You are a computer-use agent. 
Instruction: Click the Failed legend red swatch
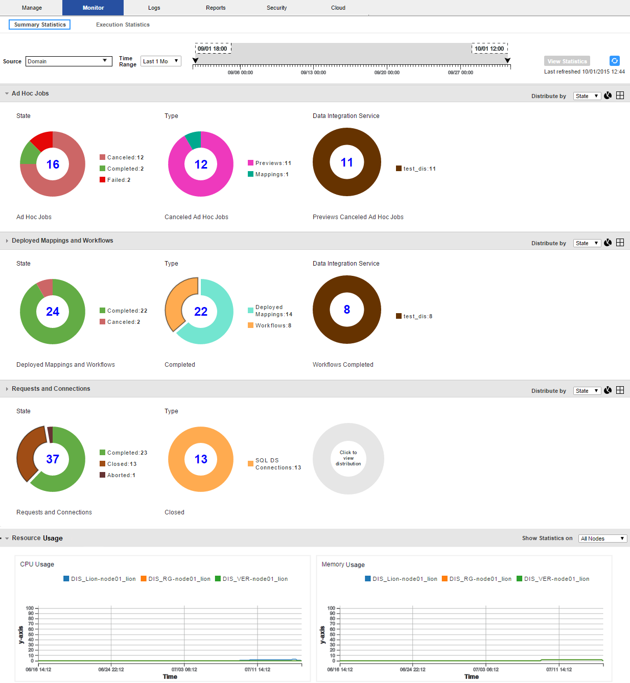102,180
